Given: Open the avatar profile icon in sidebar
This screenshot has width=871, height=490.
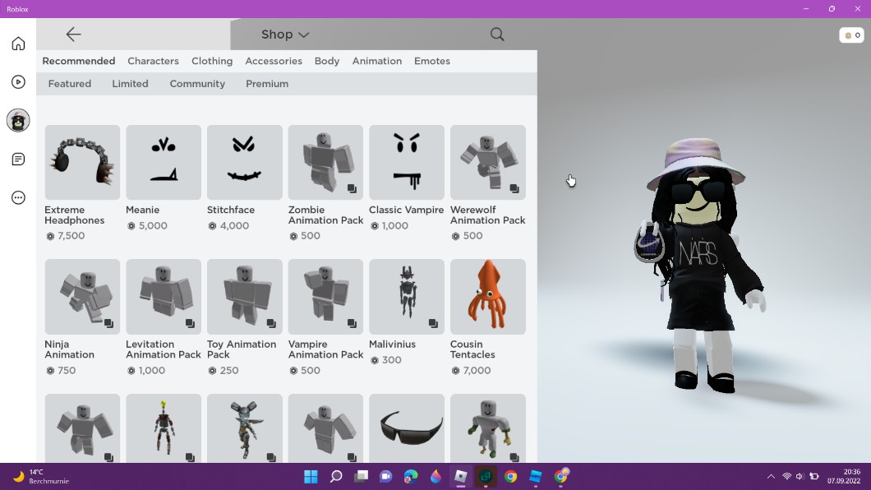Looking at the screenshot, I should pyautogui.click(x=18, y=121).
